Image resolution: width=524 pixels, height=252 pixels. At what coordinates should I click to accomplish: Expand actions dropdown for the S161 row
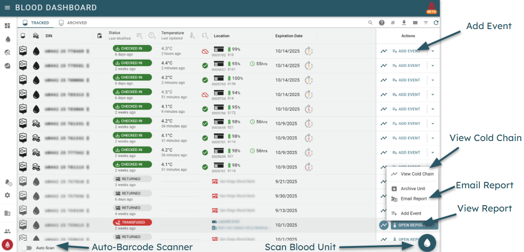tap(433, 66)
